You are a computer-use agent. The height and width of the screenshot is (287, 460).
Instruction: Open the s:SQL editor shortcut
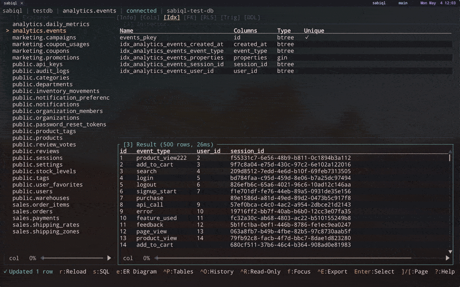pyautogui.click(x=101, y=271)
